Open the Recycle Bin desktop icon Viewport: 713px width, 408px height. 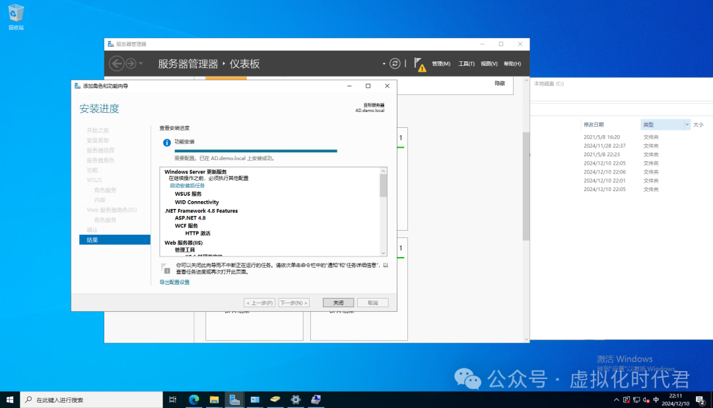click(x=16, y=17)
